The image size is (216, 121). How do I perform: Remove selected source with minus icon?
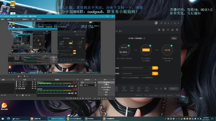[20, 95]
